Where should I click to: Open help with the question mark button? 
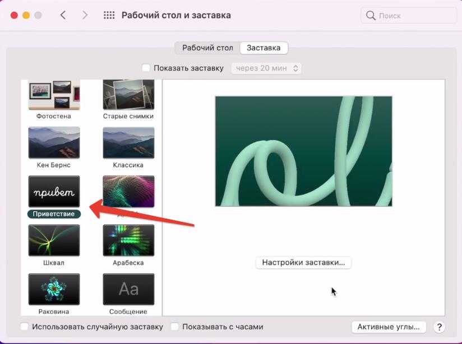pos(440,327)
